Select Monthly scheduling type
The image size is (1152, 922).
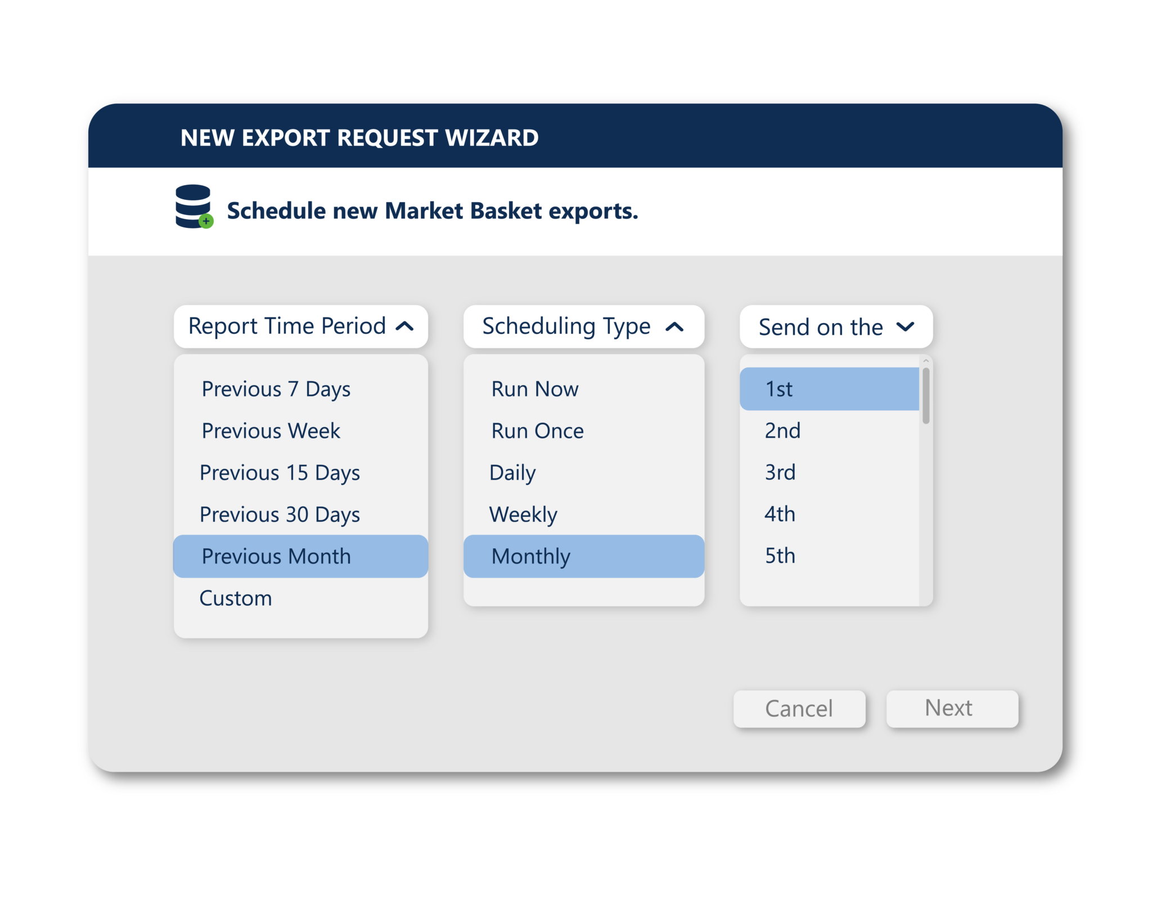(x=531, y=556)
